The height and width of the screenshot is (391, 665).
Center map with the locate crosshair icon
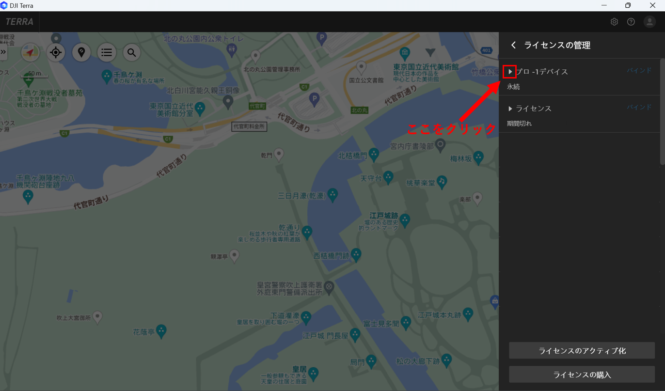click(56, 52)
